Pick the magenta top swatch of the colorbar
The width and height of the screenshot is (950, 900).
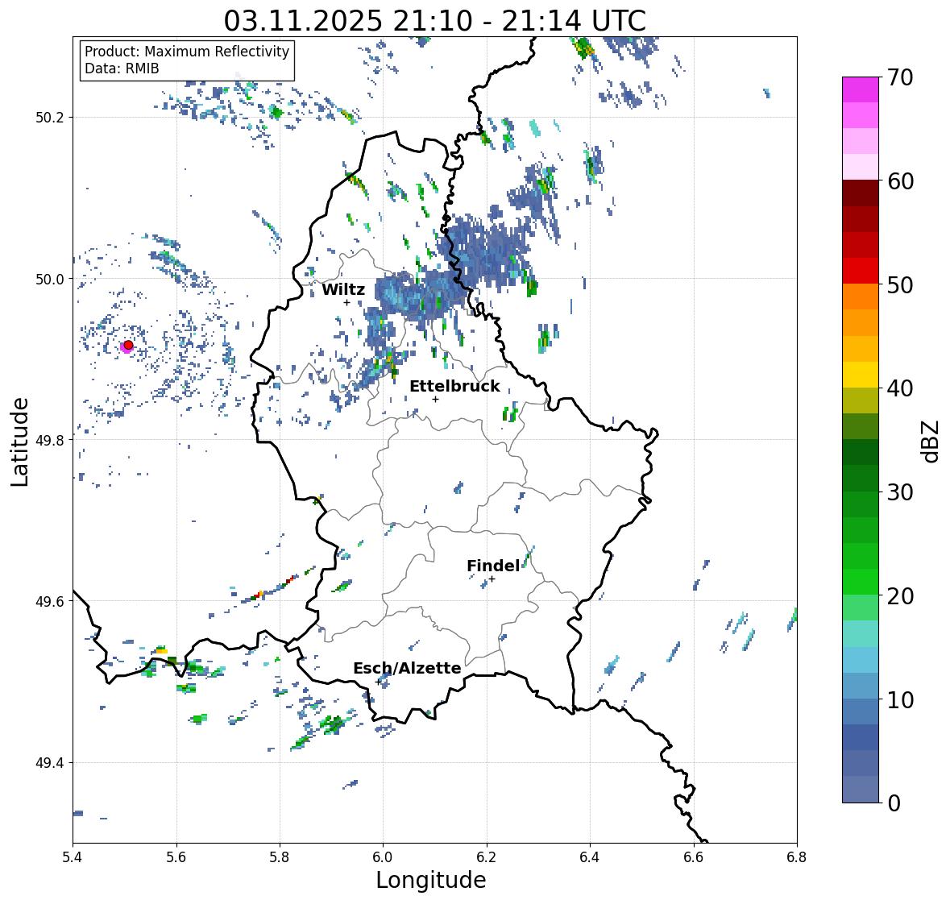(861, 89)
